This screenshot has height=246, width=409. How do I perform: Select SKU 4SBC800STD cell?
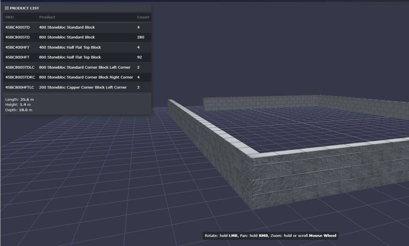(18, 37)
